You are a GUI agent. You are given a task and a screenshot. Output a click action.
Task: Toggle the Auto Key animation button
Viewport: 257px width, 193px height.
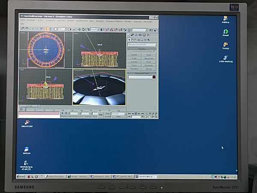coord(108,113)
